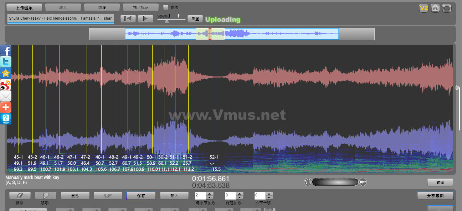
Task: Enable the 翻页 page-flip checkbox
Action: pyautogui.click(x=166, y=7)
